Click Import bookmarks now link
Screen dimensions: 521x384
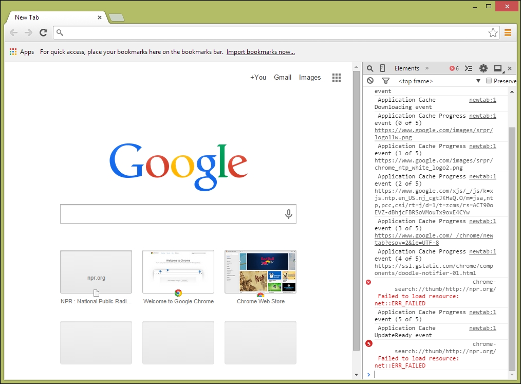(x=260, y=52)
